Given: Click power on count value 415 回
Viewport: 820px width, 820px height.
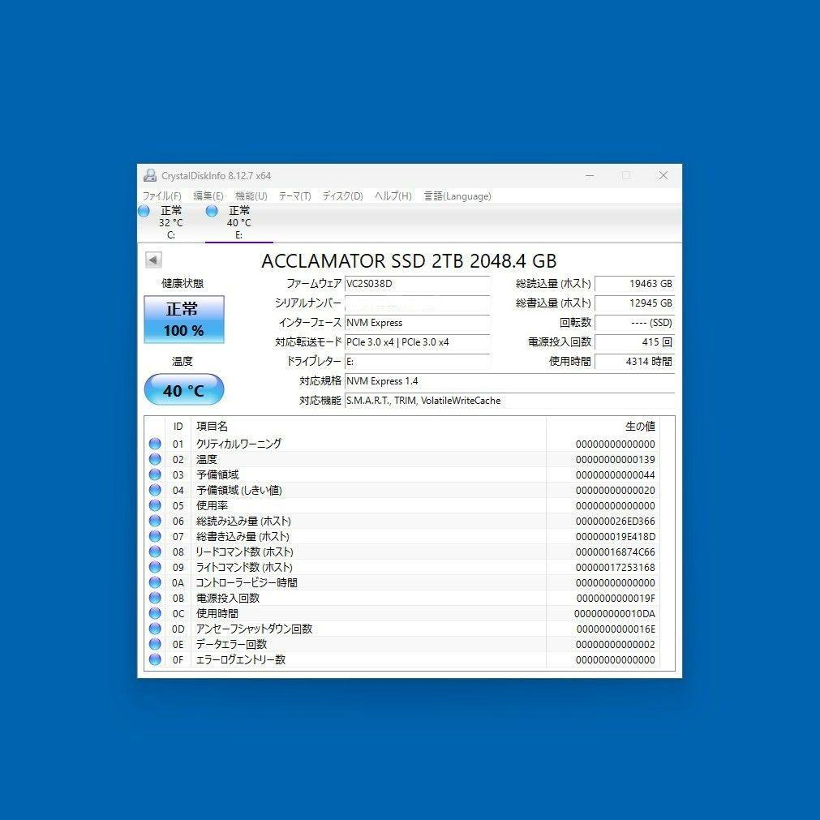Looking at the screenshot, I should coord(635,342).
